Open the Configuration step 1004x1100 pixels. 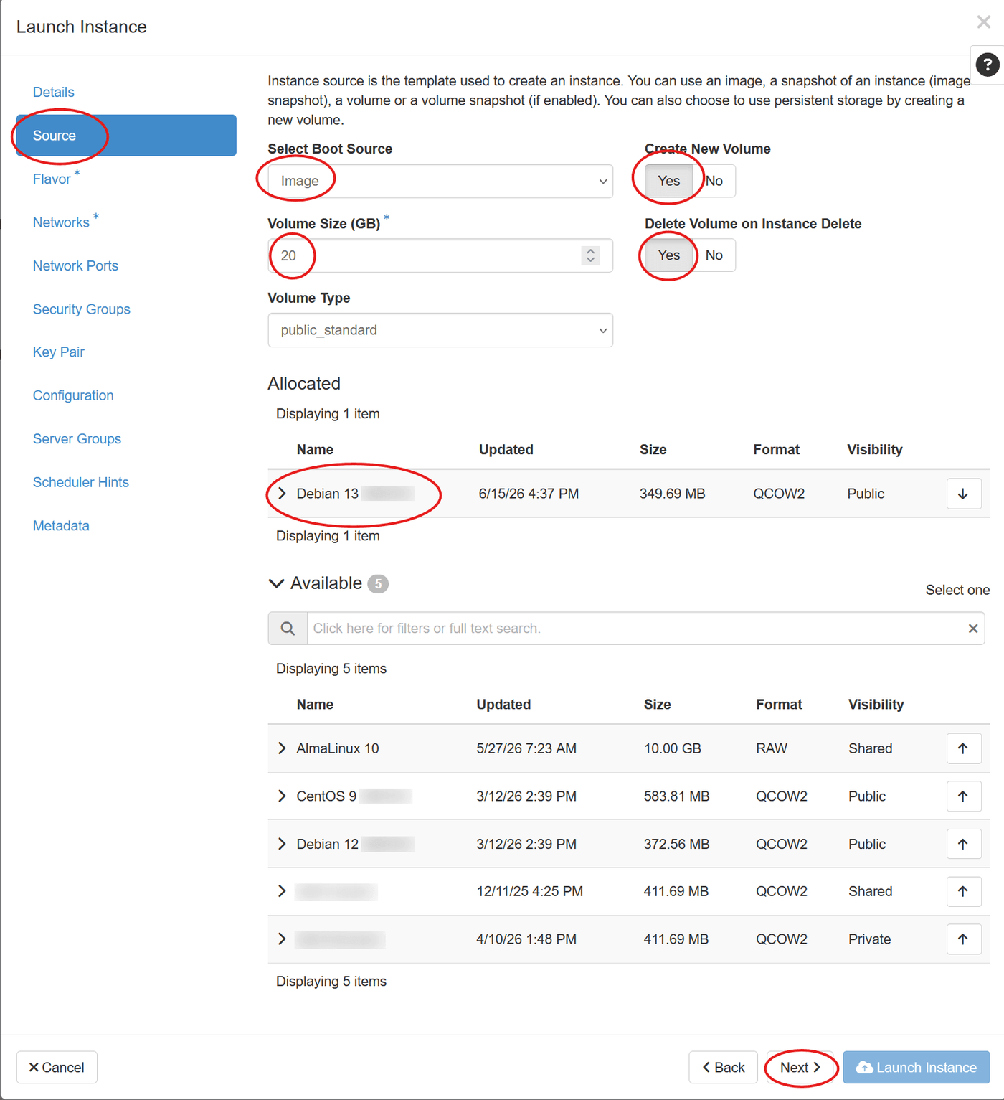point(73,395)
